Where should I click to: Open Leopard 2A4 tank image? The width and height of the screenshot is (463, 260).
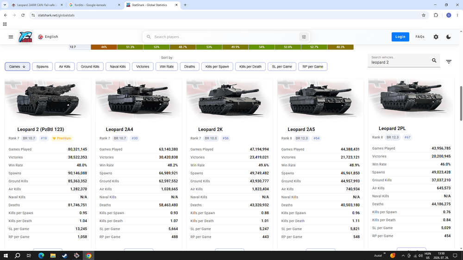(x=139, y=99)
